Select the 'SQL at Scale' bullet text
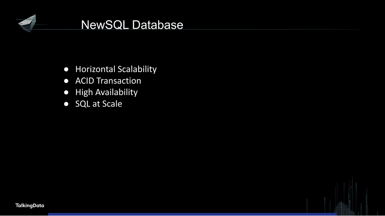The width and height of the screenshot is (385, 216). point(99,104)
